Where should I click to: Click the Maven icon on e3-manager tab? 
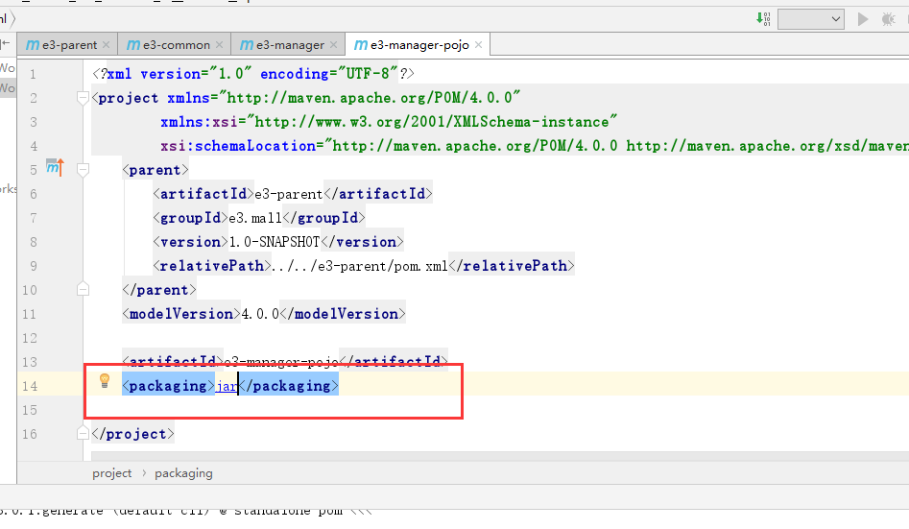(247, 45)
